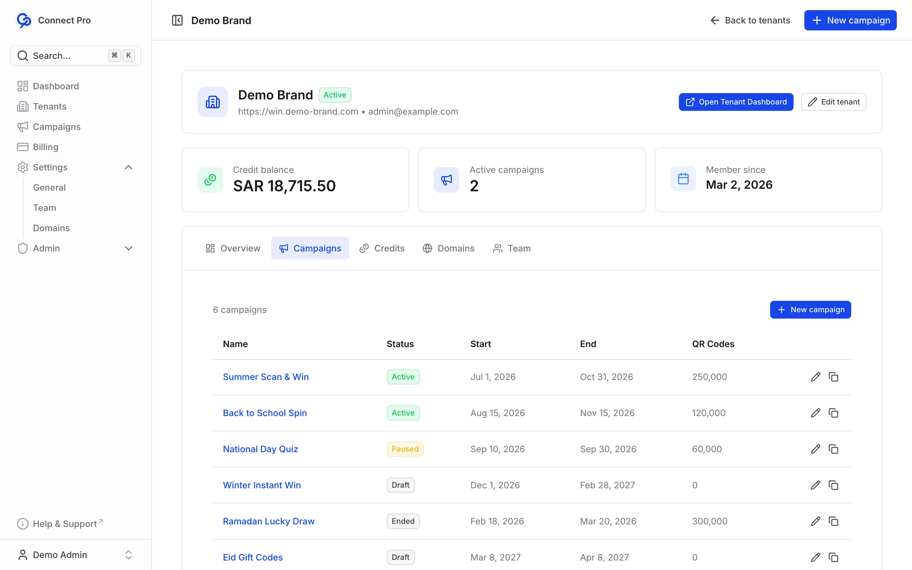This screenshot has width=912, height=570.
Task: Click the Connect Pro logo
Action: tap(24, 20)
